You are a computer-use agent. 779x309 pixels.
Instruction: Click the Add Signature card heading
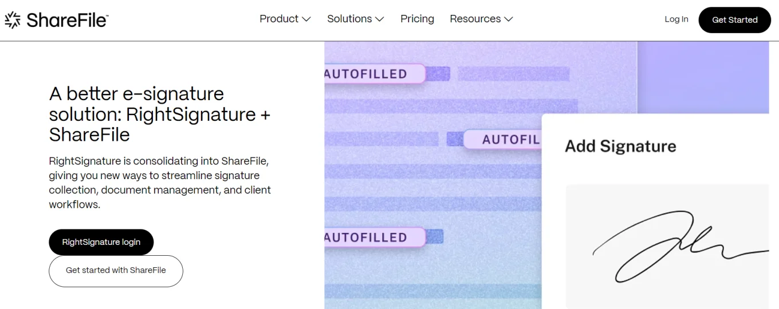click(620, 146)
